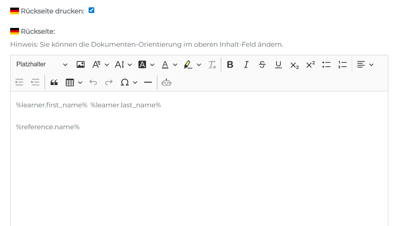Toggle subscript formatting
Image resolution: width=395 pixels, height=226 pixels.
click(x=294, y=65)
